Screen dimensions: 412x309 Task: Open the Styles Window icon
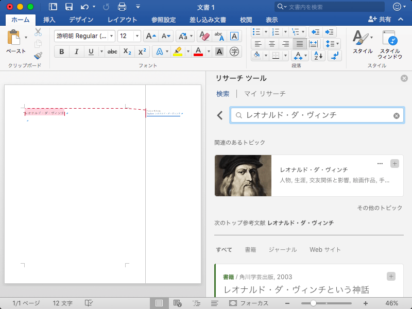pyautogui.click(x=390, y=39)
